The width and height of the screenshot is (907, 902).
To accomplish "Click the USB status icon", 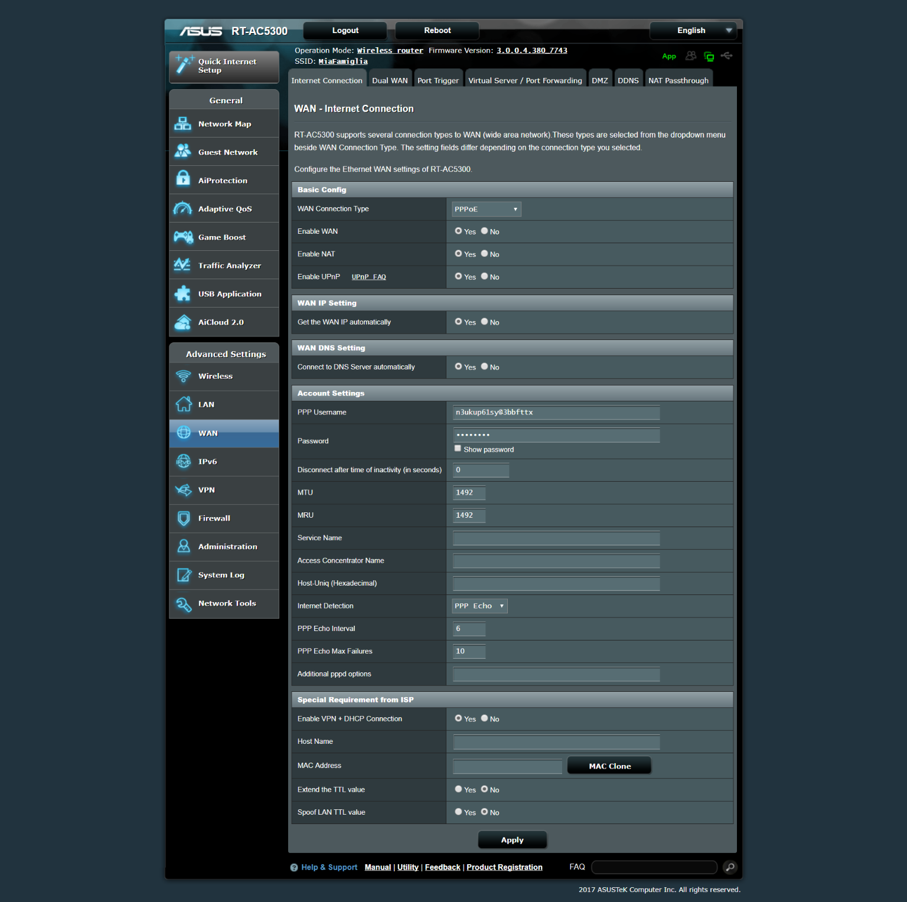I will 727,55.
